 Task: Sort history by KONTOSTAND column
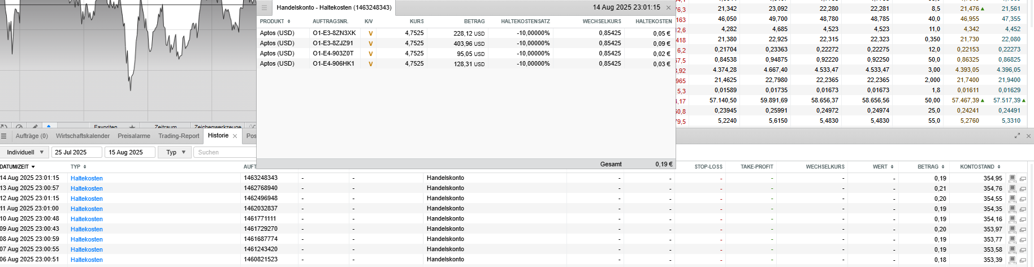click(980, 167)
